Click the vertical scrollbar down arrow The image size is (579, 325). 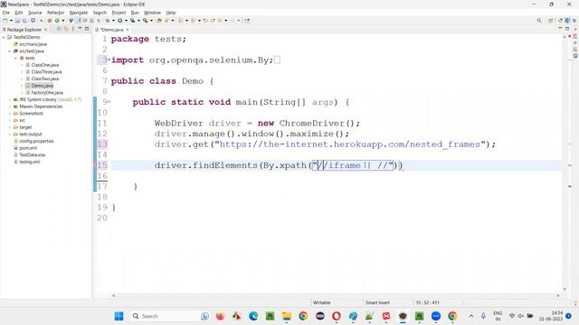pyautogui.click(x=565, y=289)
